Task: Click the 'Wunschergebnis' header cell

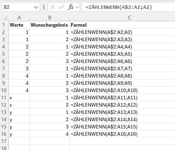Action: coord(50,25)
